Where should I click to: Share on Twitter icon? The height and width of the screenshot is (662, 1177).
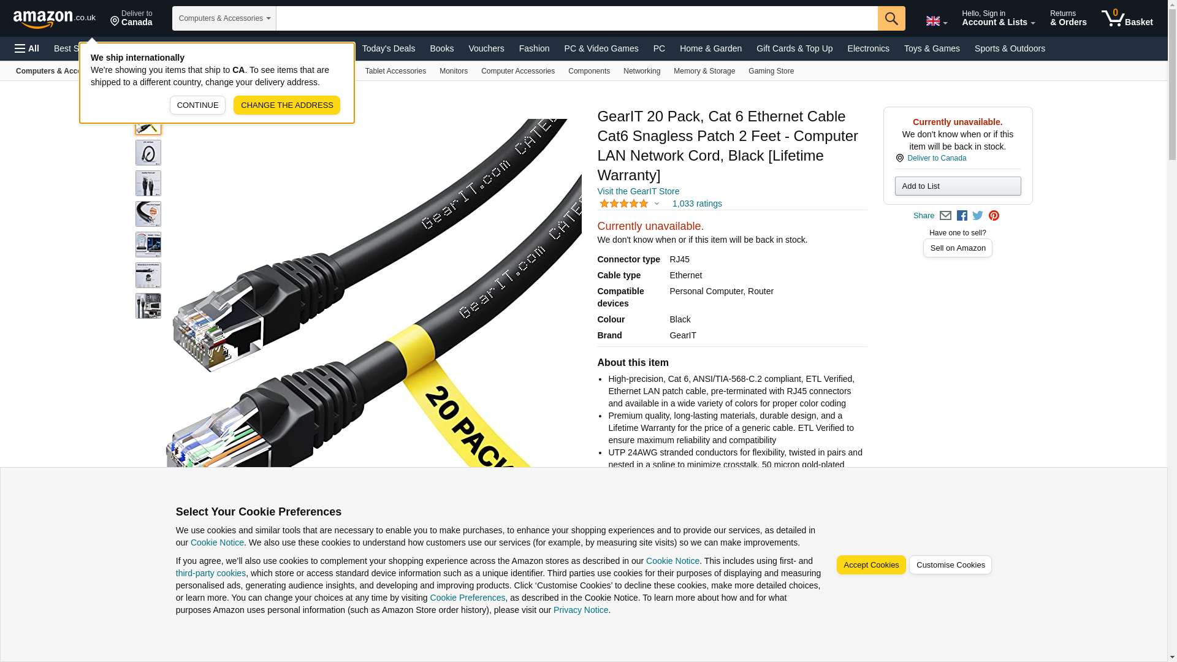(977, 216)
